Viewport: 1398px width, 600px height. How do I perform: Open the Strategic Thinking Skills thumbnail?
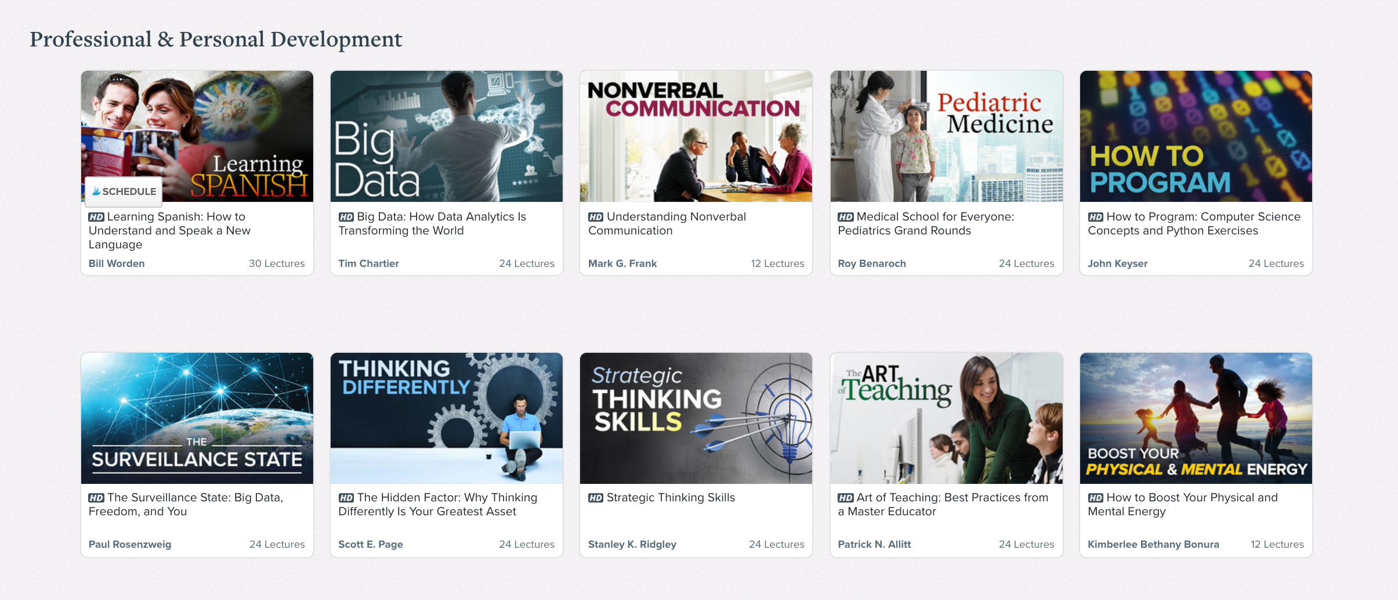click(x=696, y=418)
